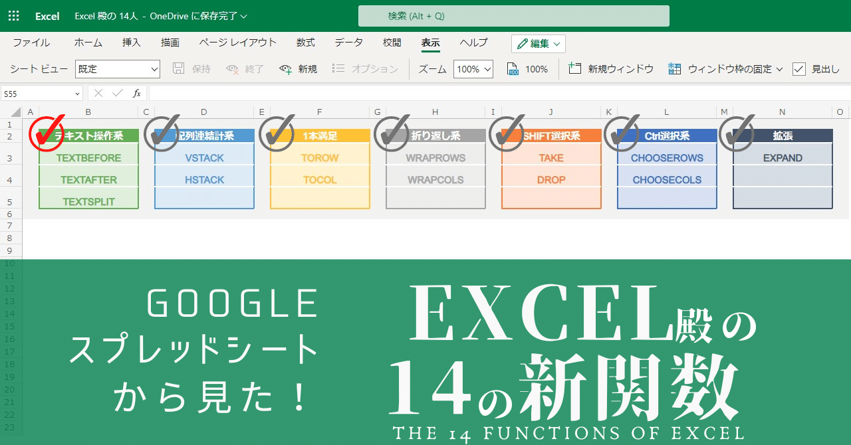Open the ズーム 100% zoom level dropdown

[473, 68]
